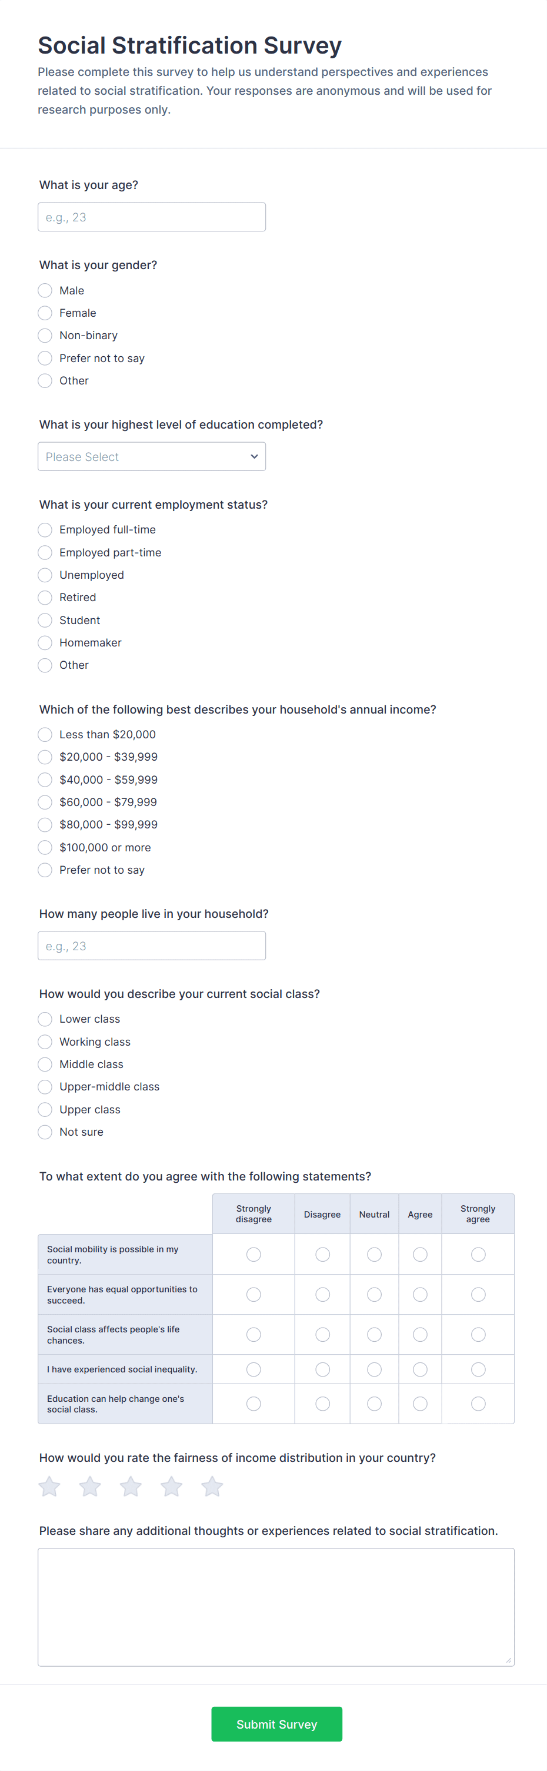
Task: Select the $40,000 - $59,999 income range
Action: (45, 780)
